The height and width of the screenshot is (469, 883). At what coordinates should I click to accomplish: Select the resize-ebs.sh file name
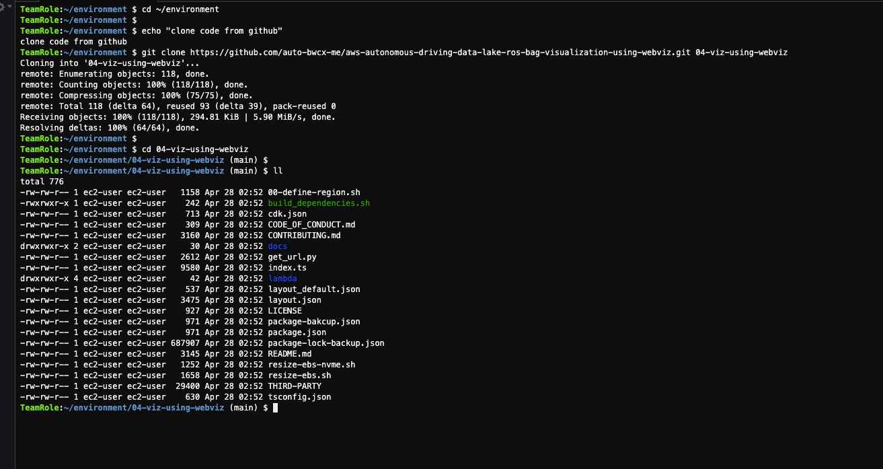click(x=299, y=375)
